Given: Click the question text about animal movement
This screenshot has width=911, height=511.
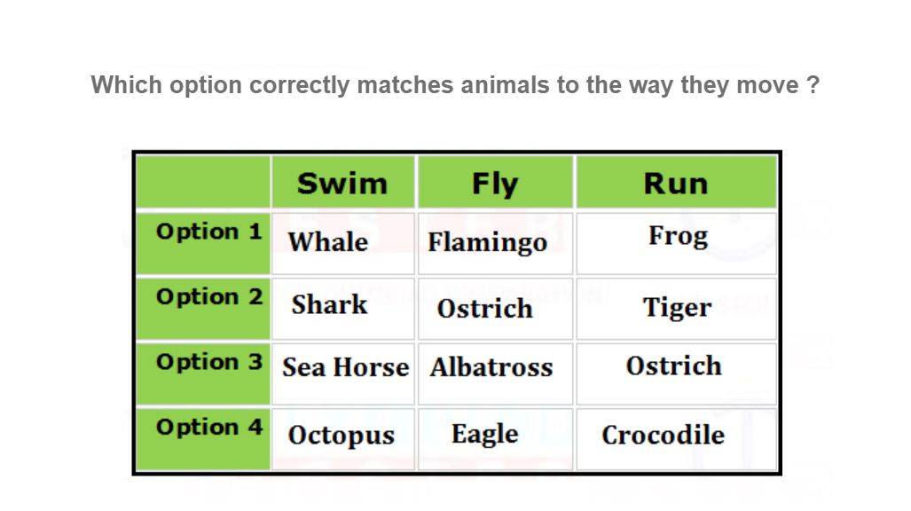Looking at the screenshot, I should [x=455, y=86].
